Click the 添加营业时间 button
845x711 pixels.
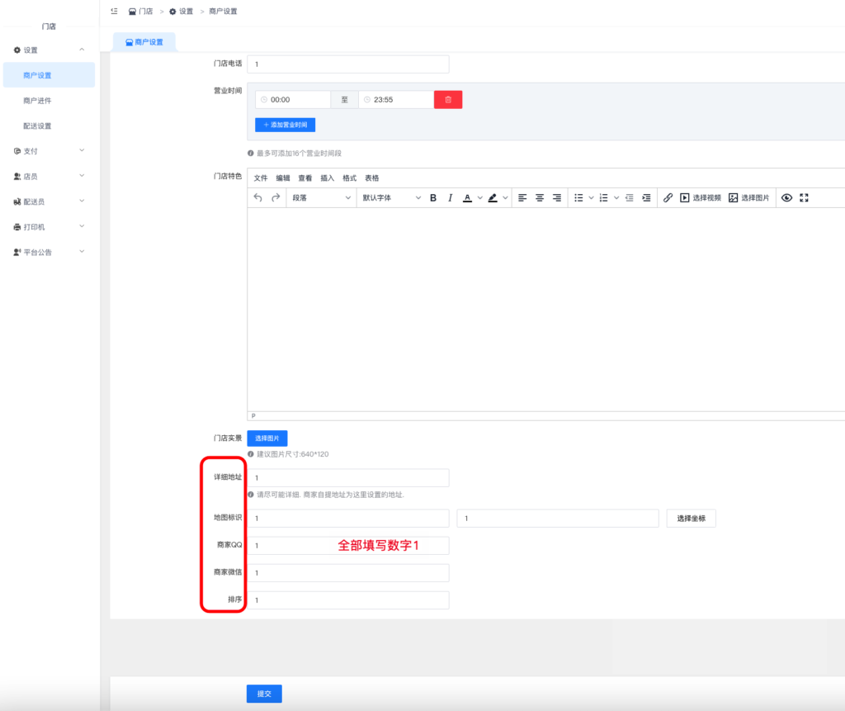click(x=286, y=125)
